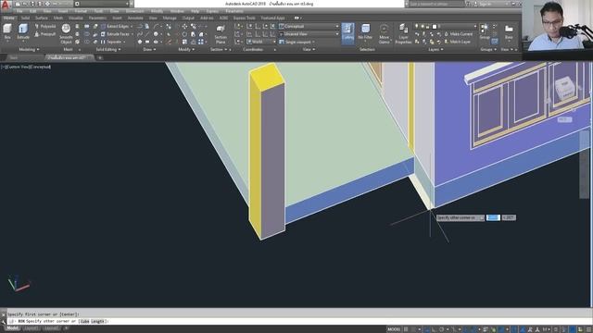593x333 pixels.
Task: Click the Extract Edges tool
Action: tap(115, 27)
